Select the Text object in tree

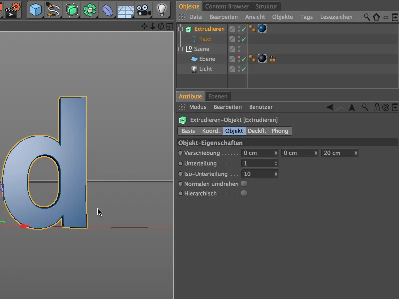click(x=205, y=39)
